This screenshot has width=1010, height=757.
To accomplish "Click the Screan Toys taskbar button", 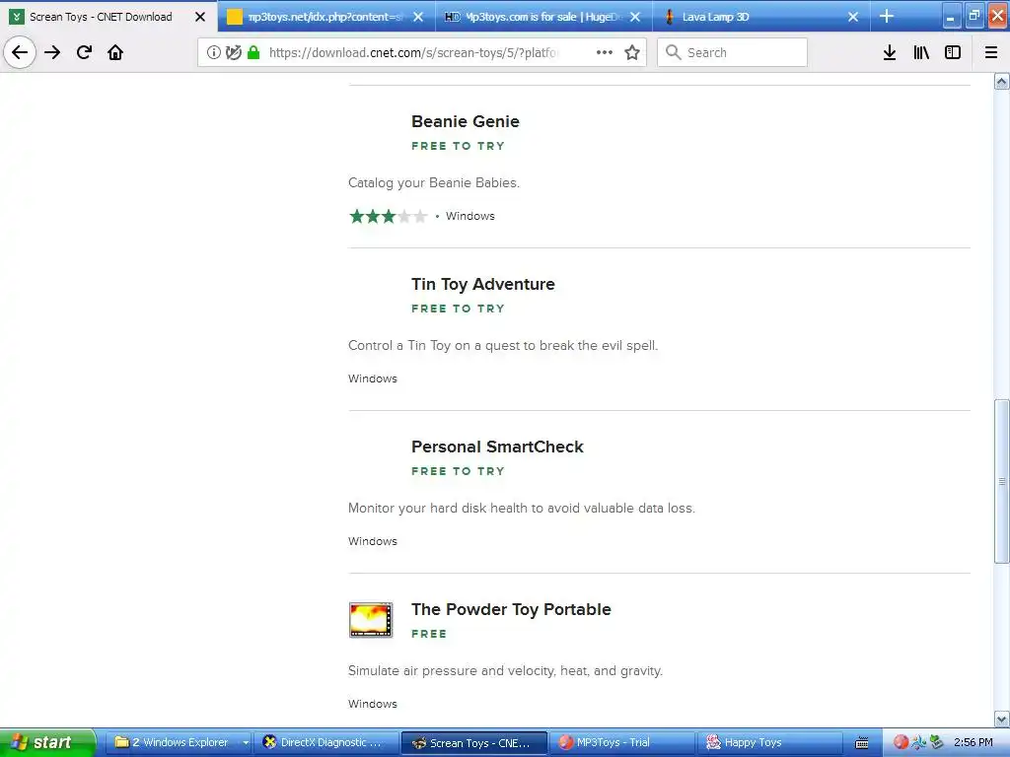I will 474,742.
